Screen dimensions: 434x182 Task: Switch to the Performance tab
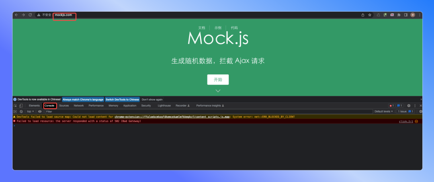(96, 106)
